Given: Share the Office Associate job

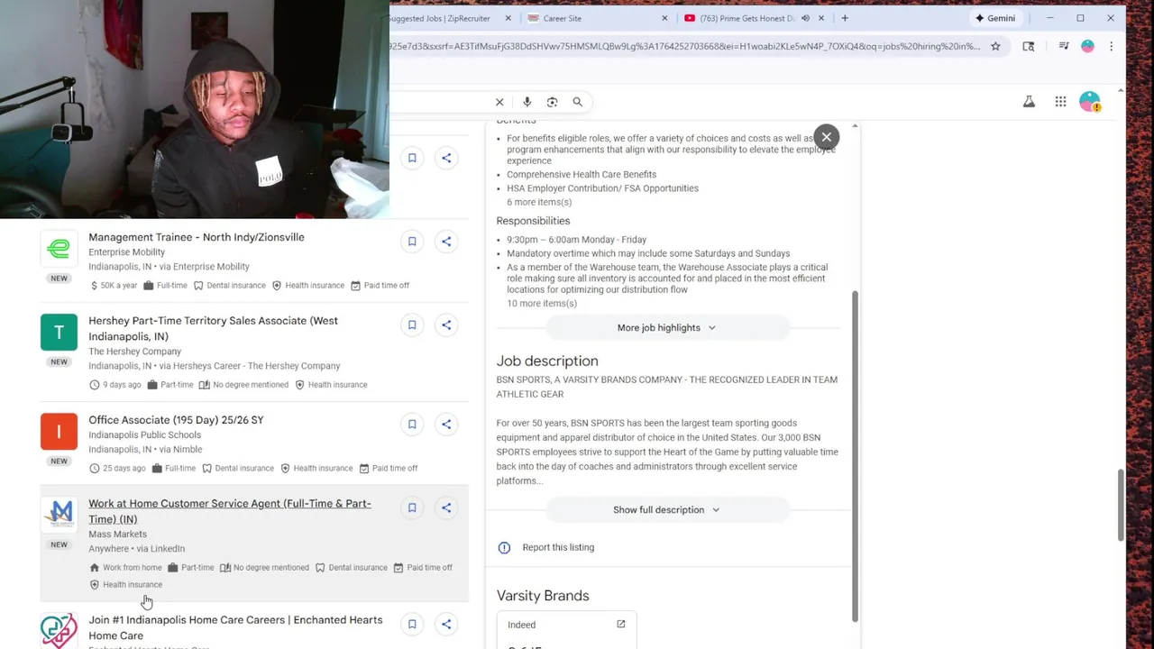Looking at the screenshot, I should [x=446, y=424].
